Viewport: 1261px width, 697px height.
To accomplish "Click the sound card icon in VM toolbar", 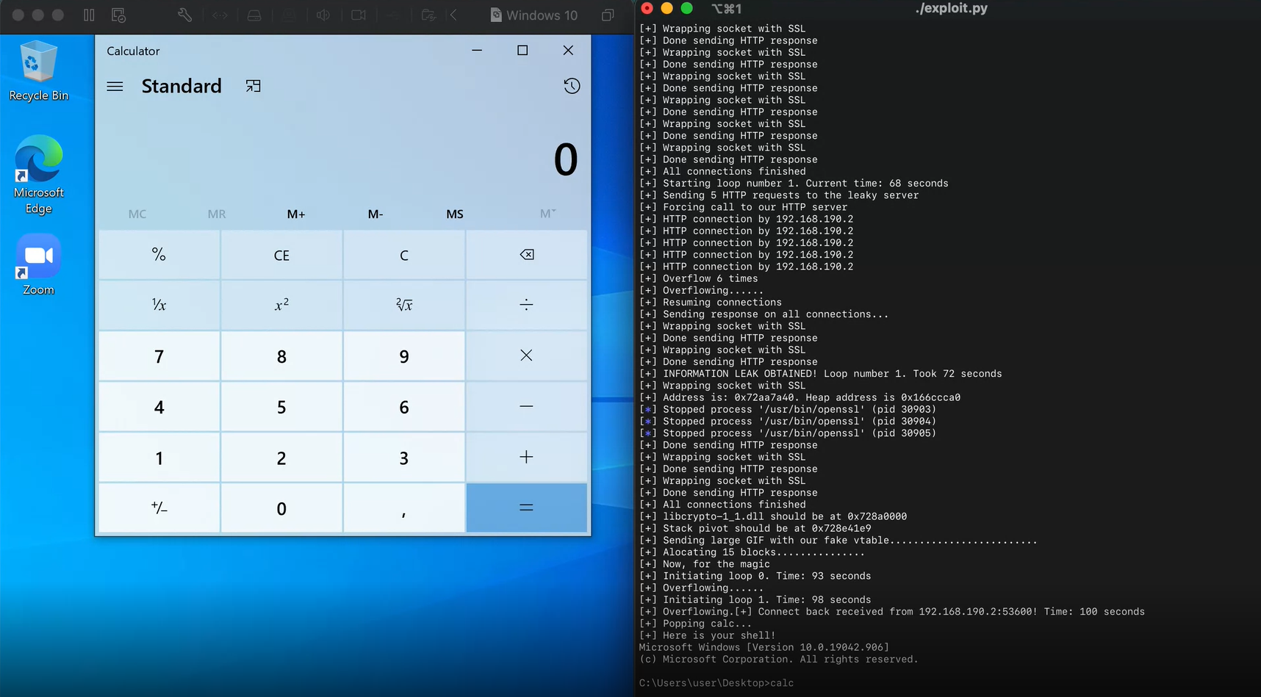I will pyautogui.click(x=323, y=15).
